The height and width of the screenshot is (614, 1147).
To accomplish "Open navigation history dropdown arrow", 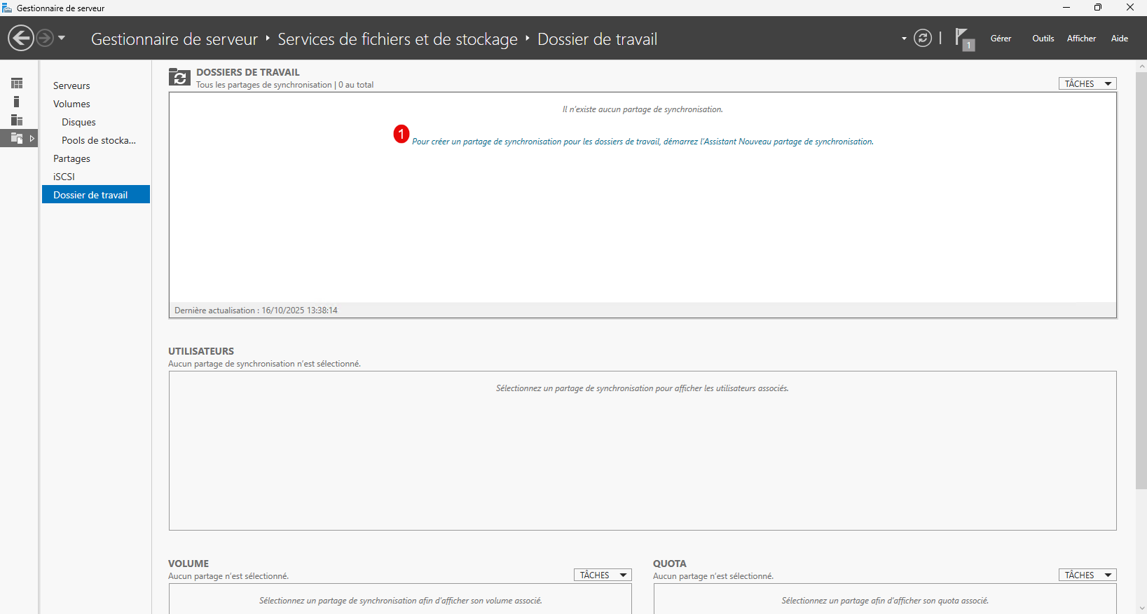I will 62,38.
